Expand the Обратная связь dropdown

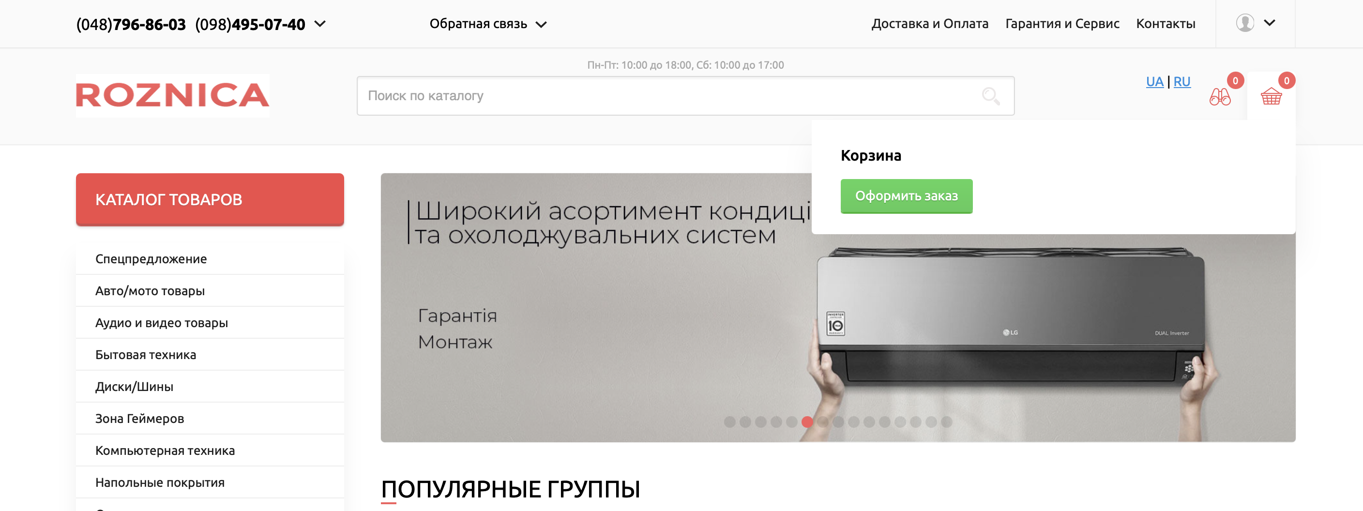point(488,24)
